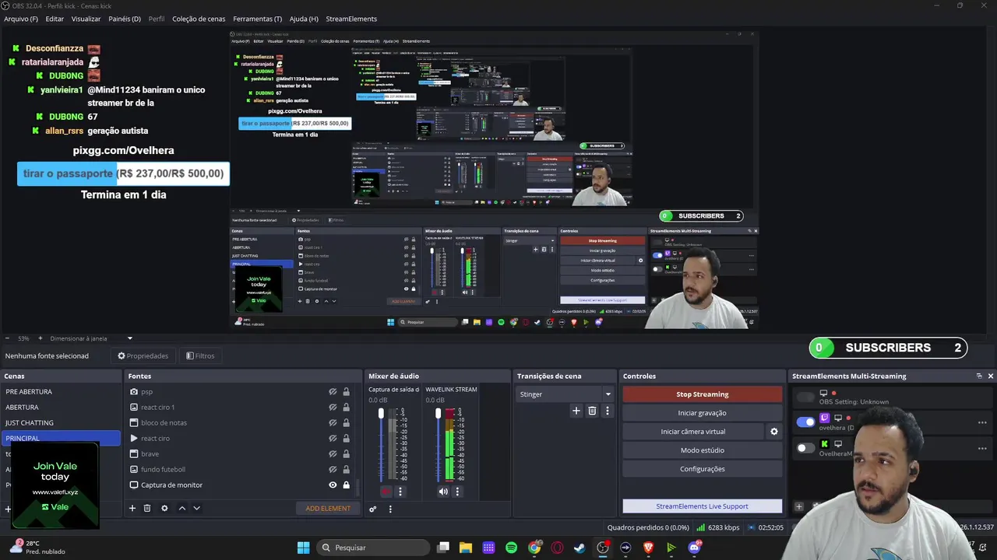Screen dimensions: 997x560
Task: Click the Fontes list scrollbar
Action: [358, 488]
